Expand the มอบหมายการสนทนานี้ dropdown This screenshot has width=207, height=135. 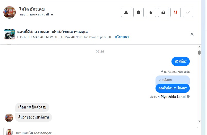tap(52, 15)
